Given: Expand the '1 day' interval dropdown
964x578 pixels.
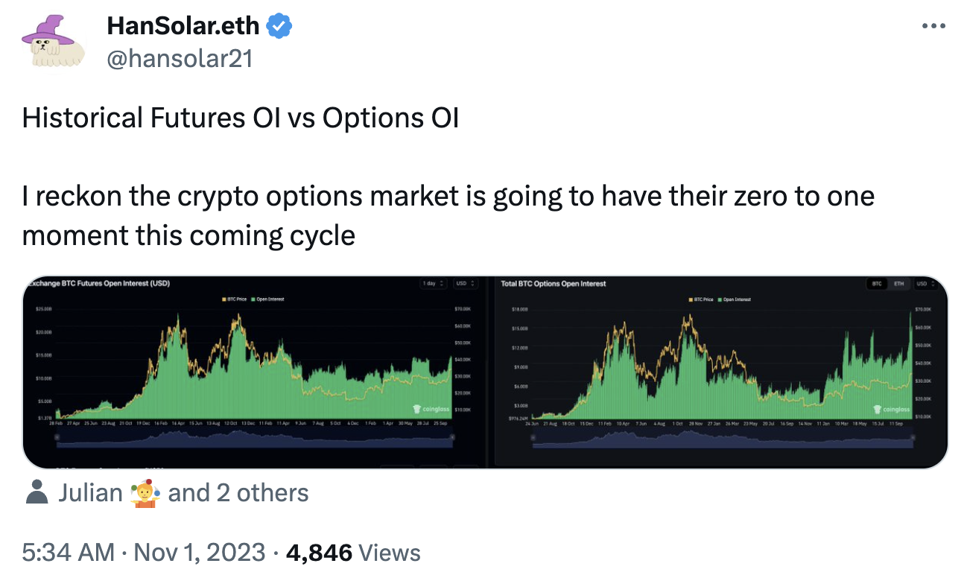Looking at the screenshot, I should (434, 284).
